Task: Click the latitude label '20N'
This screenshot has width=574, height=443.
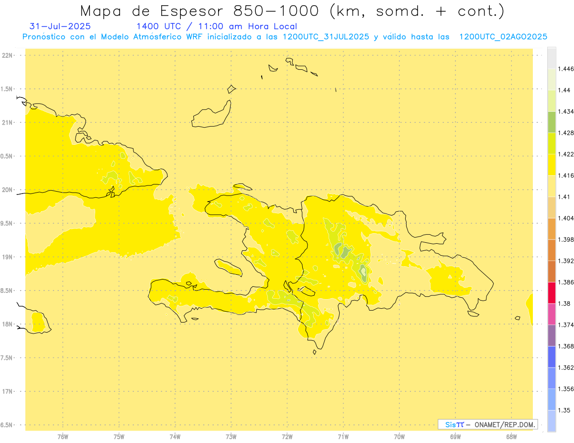Action: tap(7, 190)
